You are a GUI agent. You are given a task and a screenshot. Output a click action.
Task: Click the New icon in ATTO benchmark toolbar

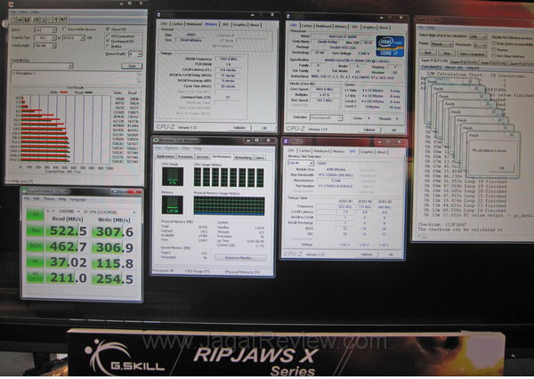(13, 20)
